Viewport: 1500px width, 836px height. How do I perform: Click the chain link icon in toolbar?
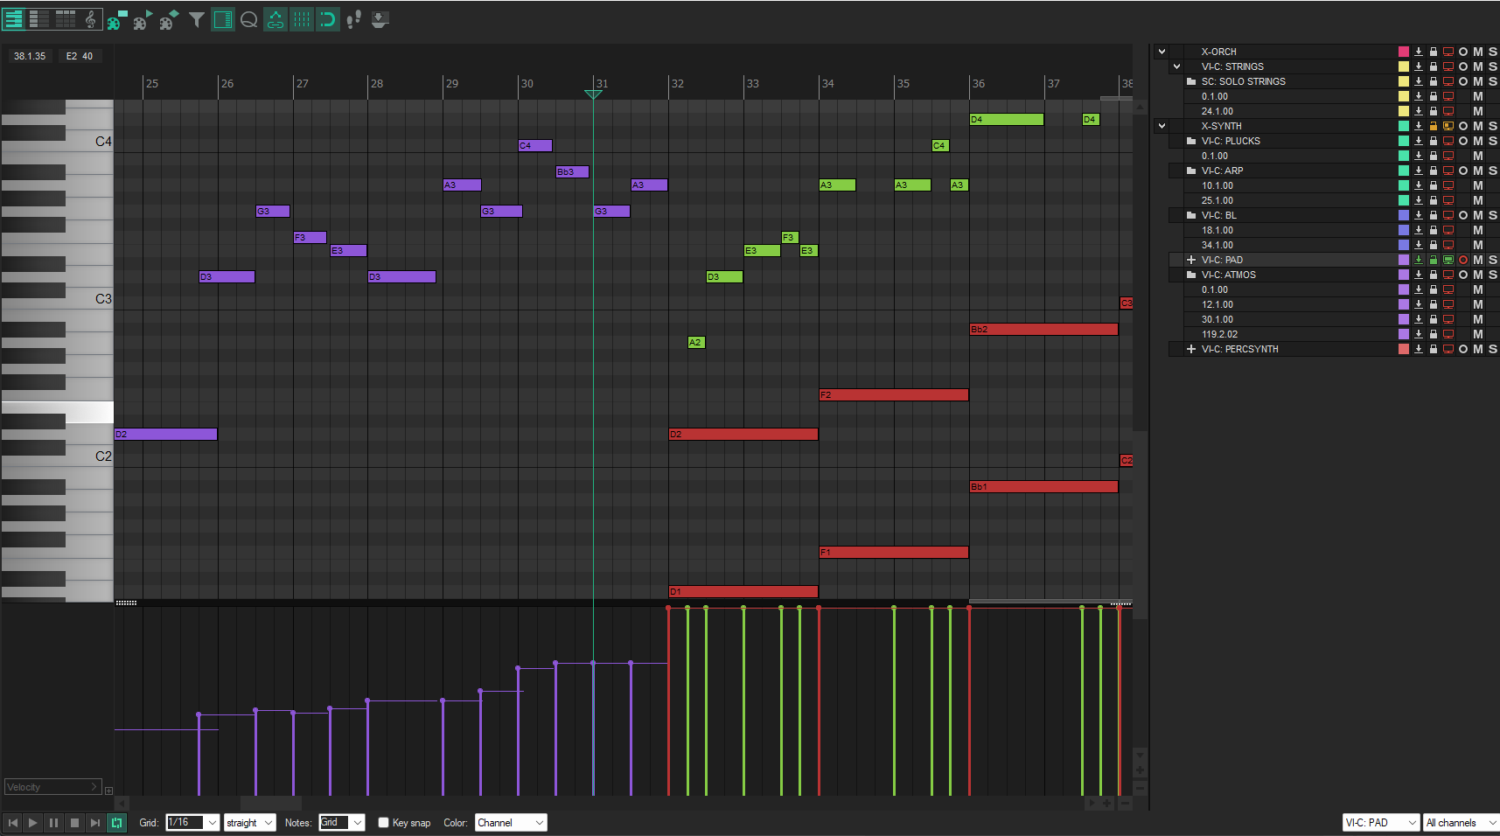(x=275, y=18)
